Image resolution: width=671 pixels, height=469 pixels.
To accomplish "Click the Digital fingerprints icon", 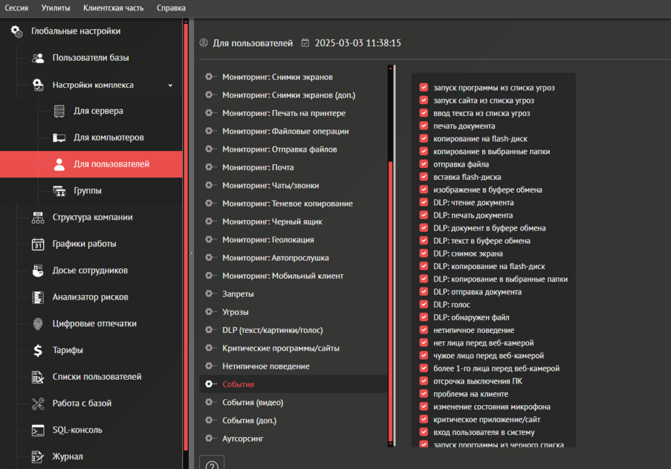I will pyautogui.click(x=38, y=324).
